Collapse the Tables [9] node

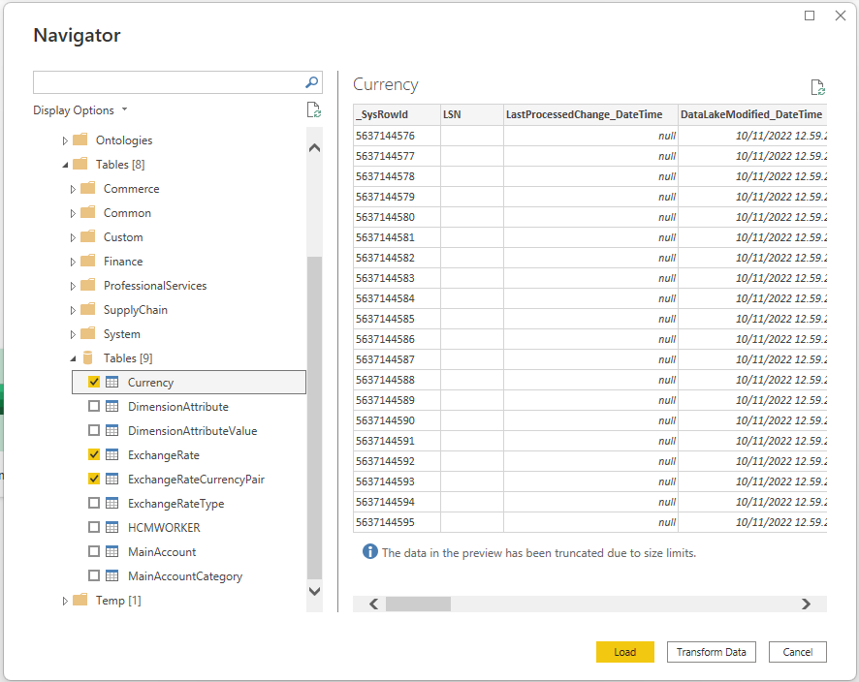click(72, 357)
